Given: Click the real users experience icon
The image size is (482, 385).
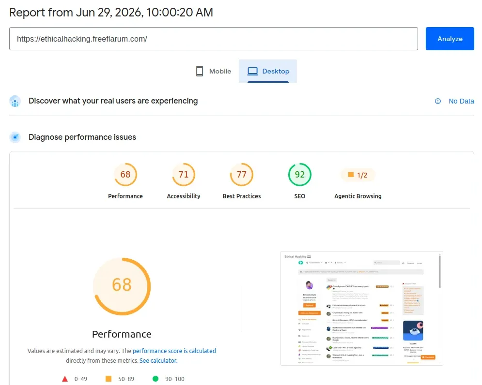Looking at the screenshot, I should 15,101.
